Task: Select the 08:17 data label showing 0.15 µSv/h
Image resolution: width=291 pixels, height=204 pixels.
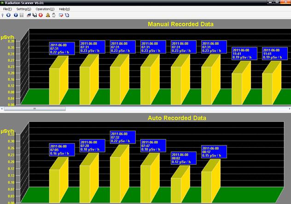Action: click(214, 152)
